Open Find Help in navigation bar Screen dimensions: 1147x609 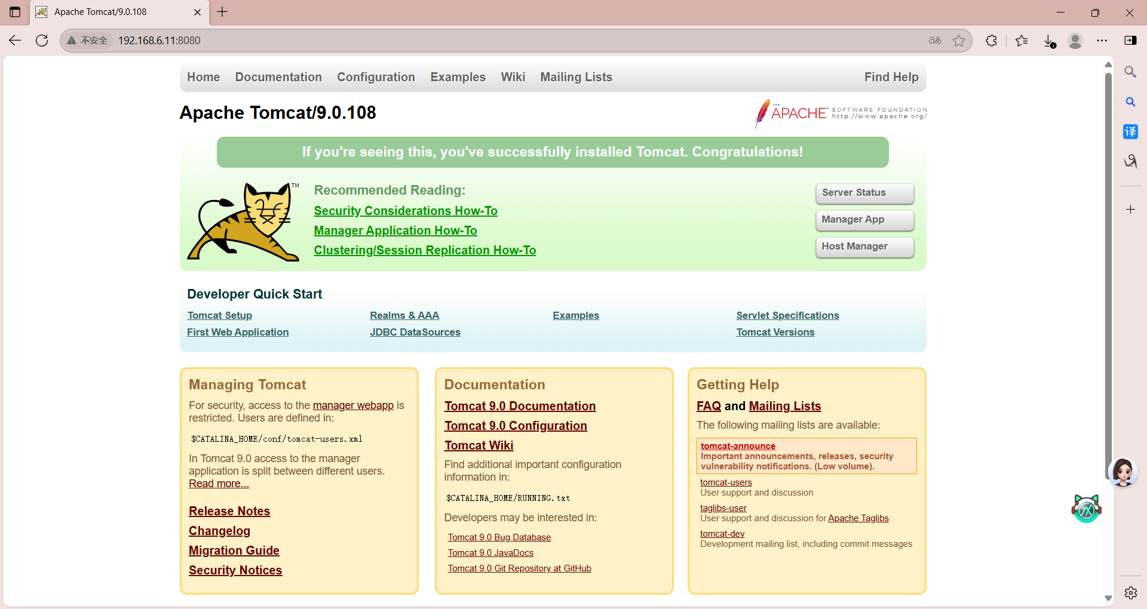[x=891, y=77]
